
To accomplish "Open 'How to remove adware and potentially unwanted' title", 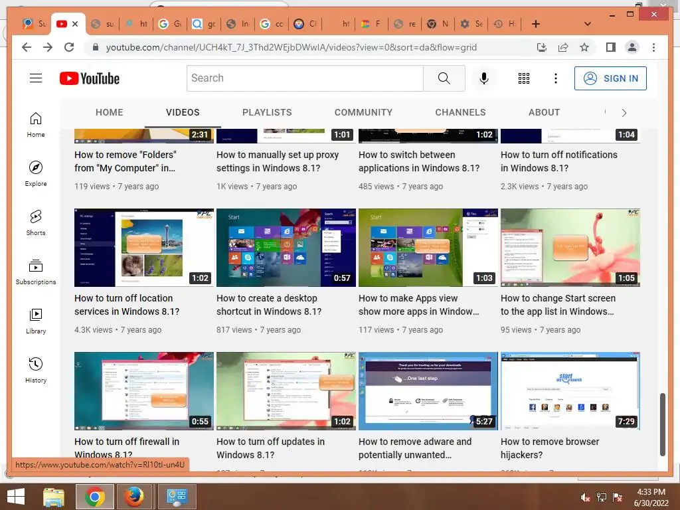I will coord(415,448).
